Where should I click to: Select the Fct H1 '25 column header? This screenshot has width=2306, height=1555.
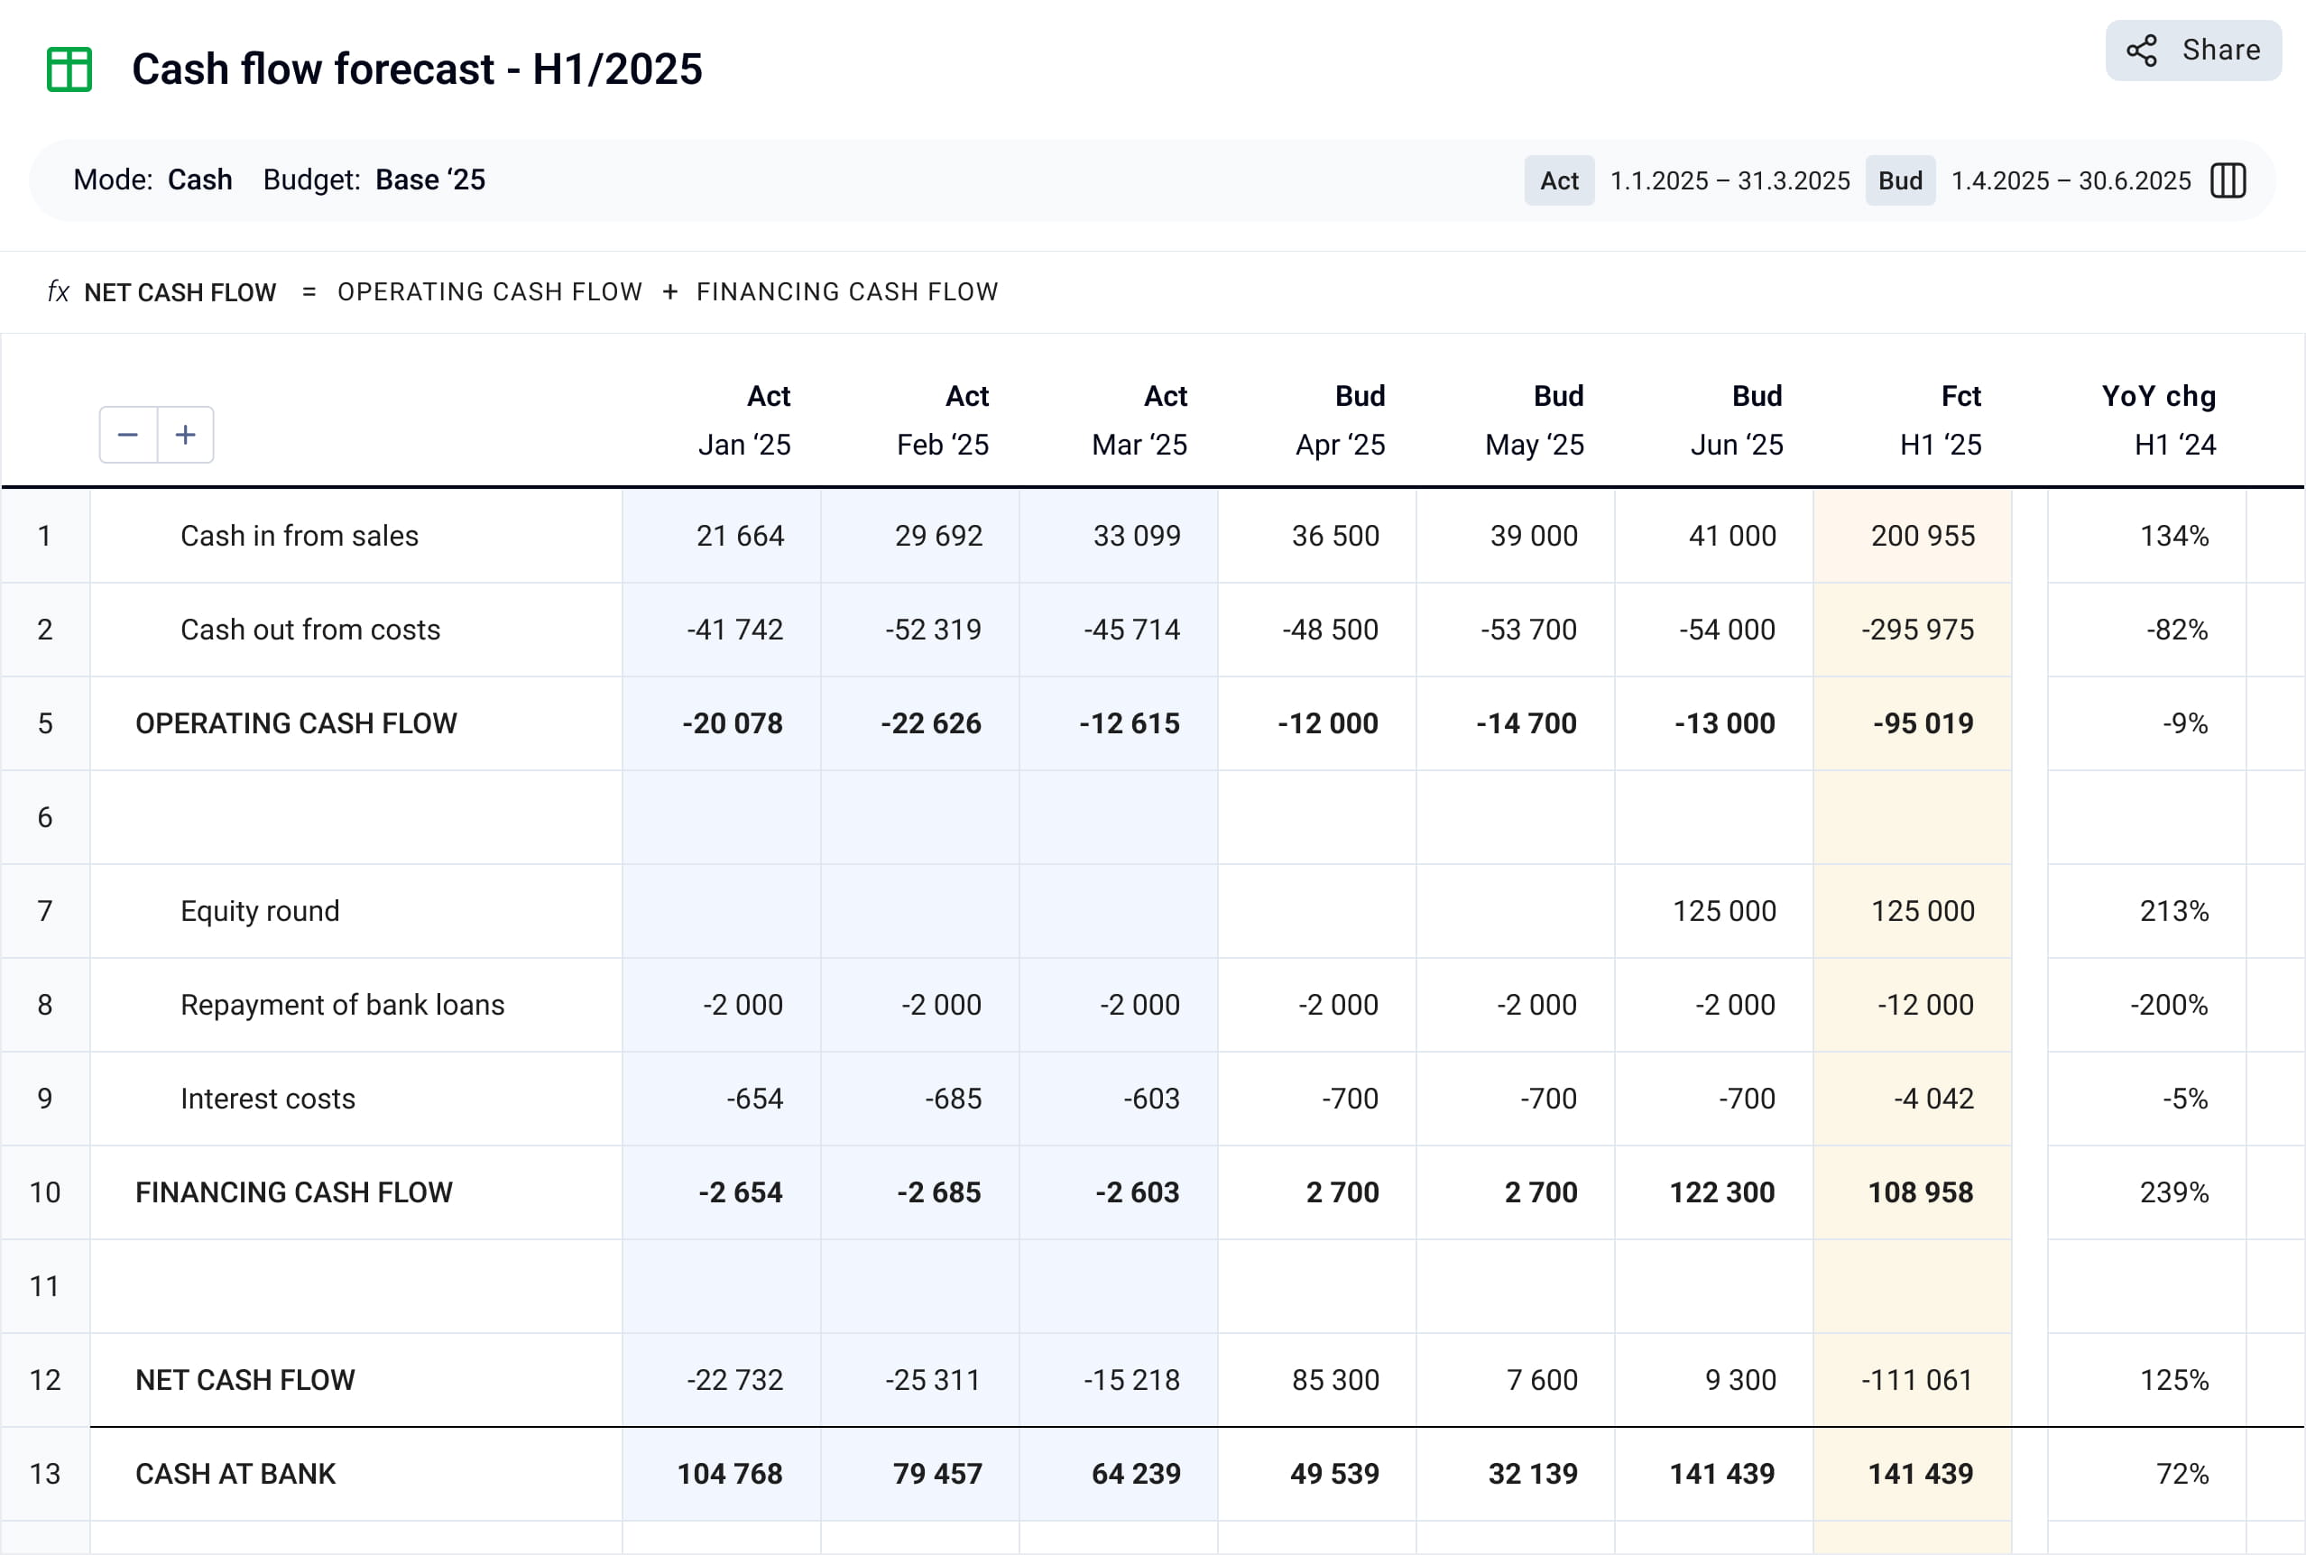(x=1940, y=420)
